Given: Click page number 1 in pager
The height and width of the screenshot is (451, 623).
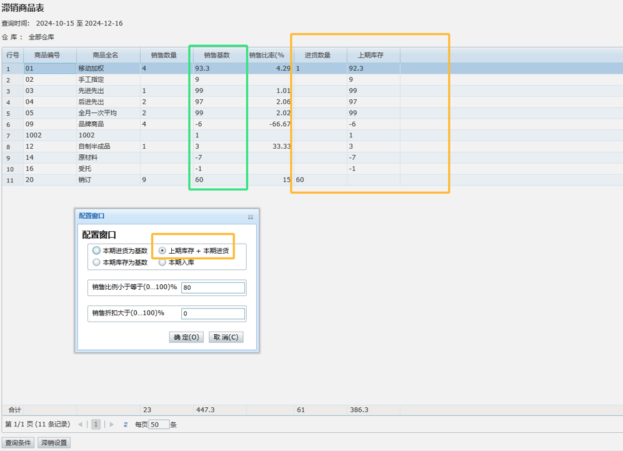Looking at the screenshot, I should 96,425.
